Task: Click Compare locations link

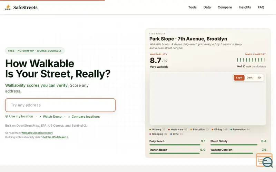Action: (86, 117)
